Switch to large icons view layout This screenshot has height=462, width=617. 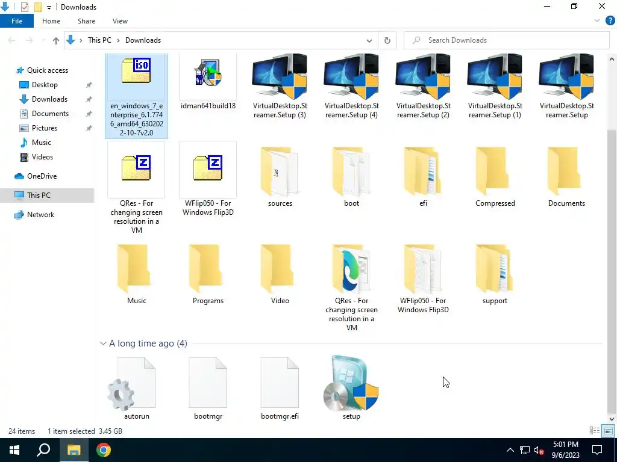609,431
